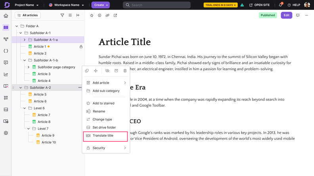Click the app logo at top left
This screenshot has width=314, height=176.
click(7, 5)
